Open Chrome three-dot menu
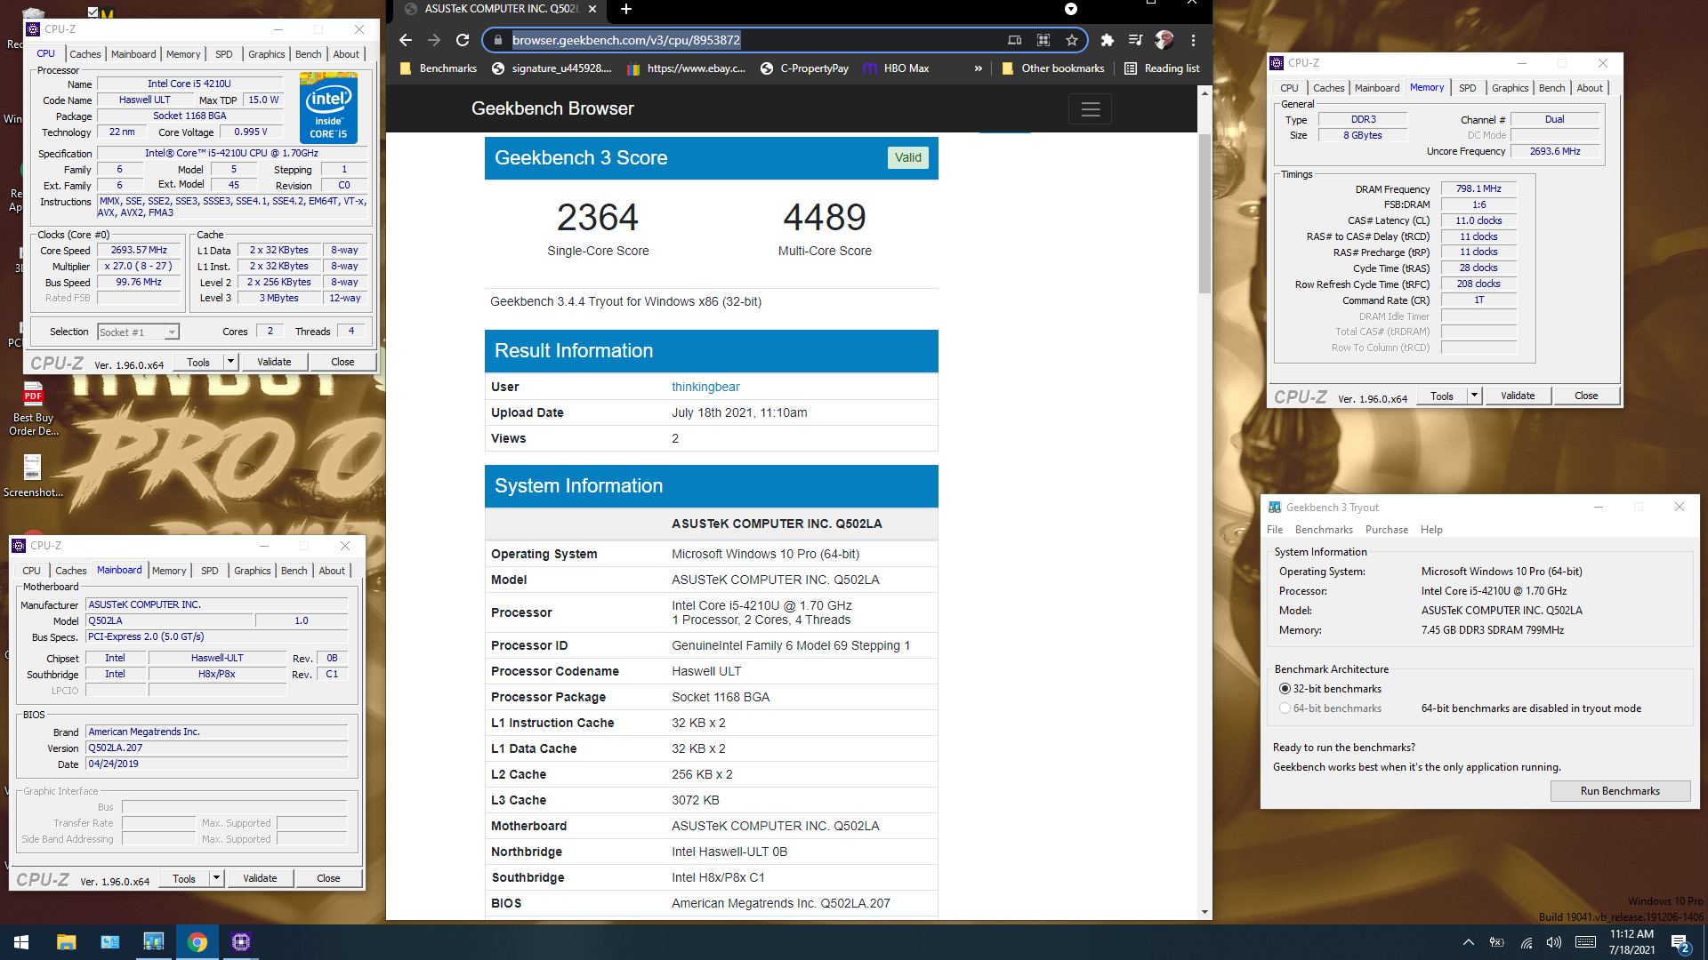 tap(1193, 40)
